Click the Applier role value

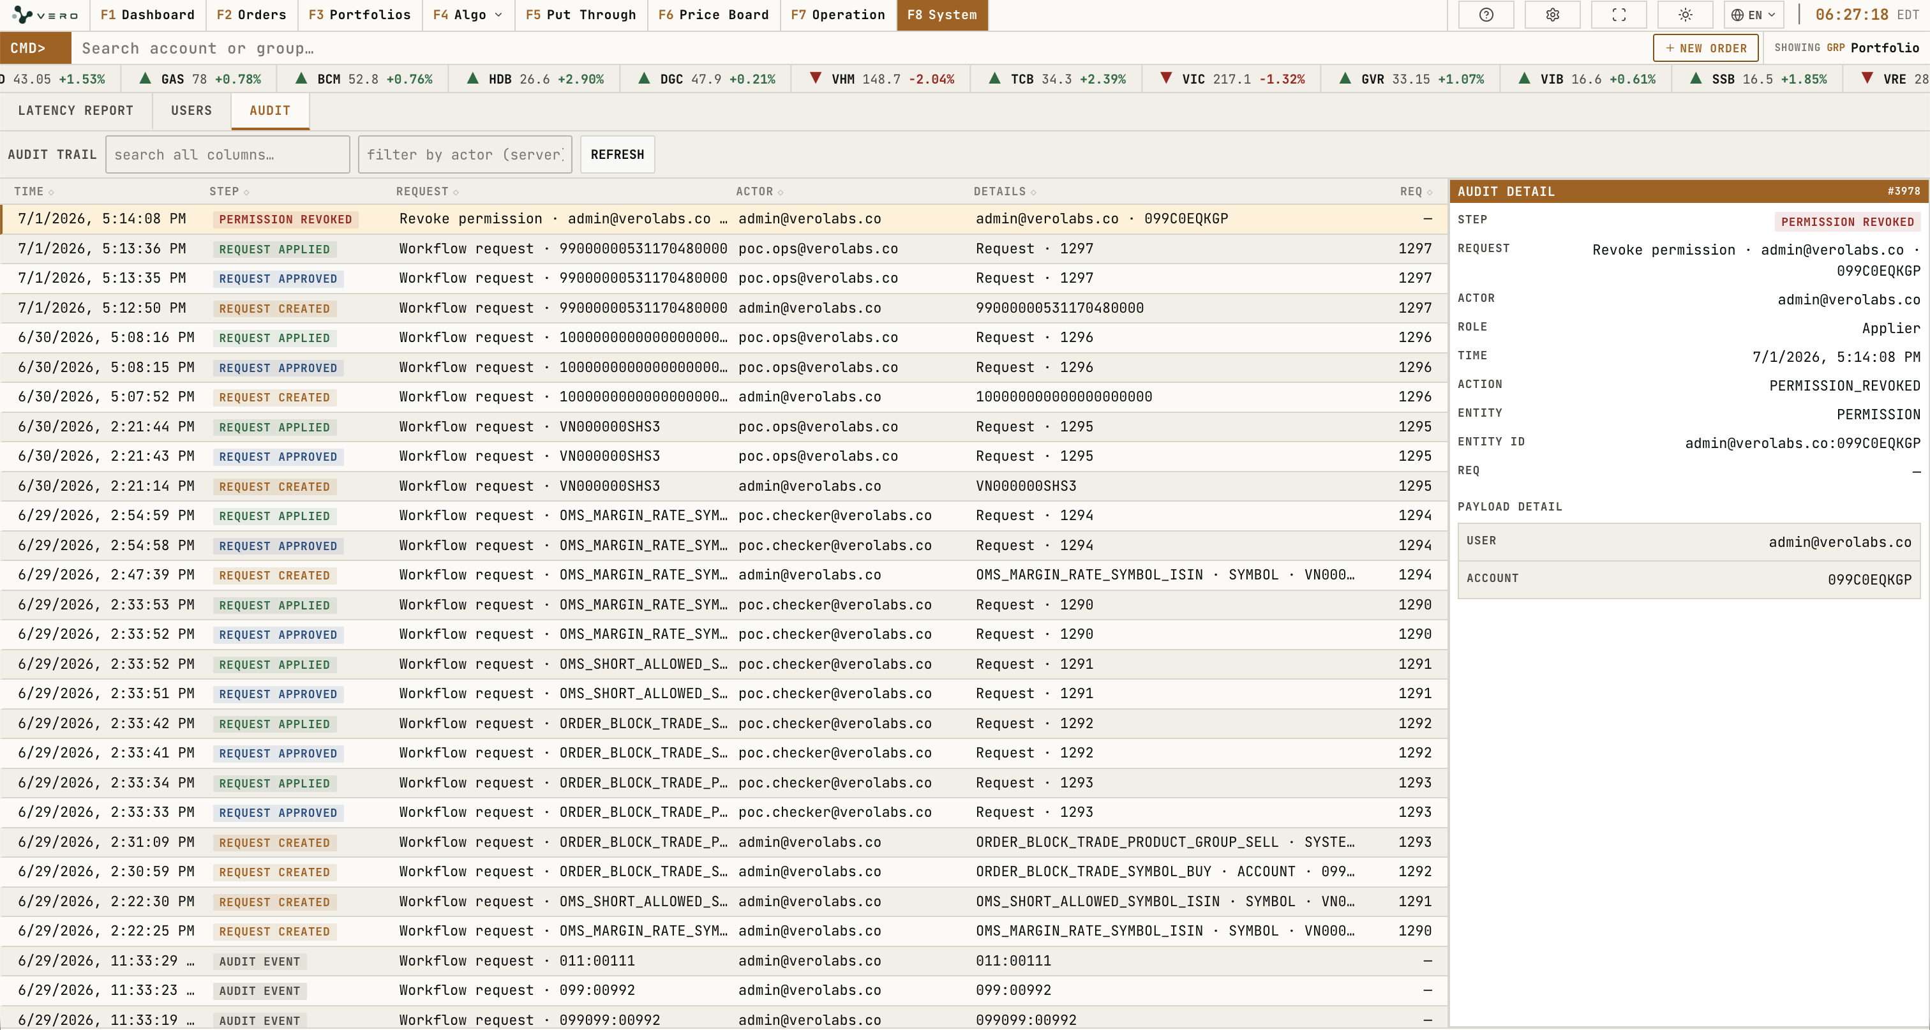click(1891, 328)
